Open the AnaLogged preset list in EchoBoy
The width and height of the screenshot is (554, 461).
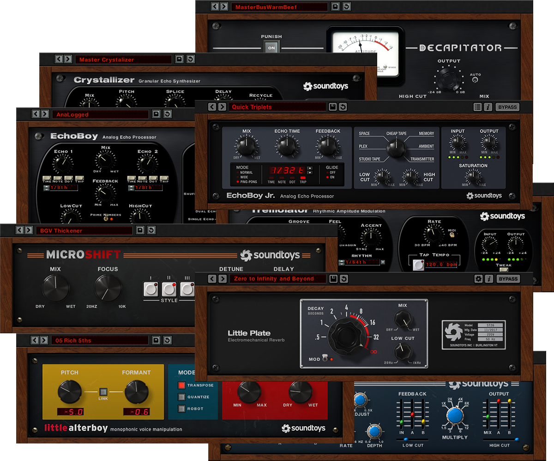[100, 114]
